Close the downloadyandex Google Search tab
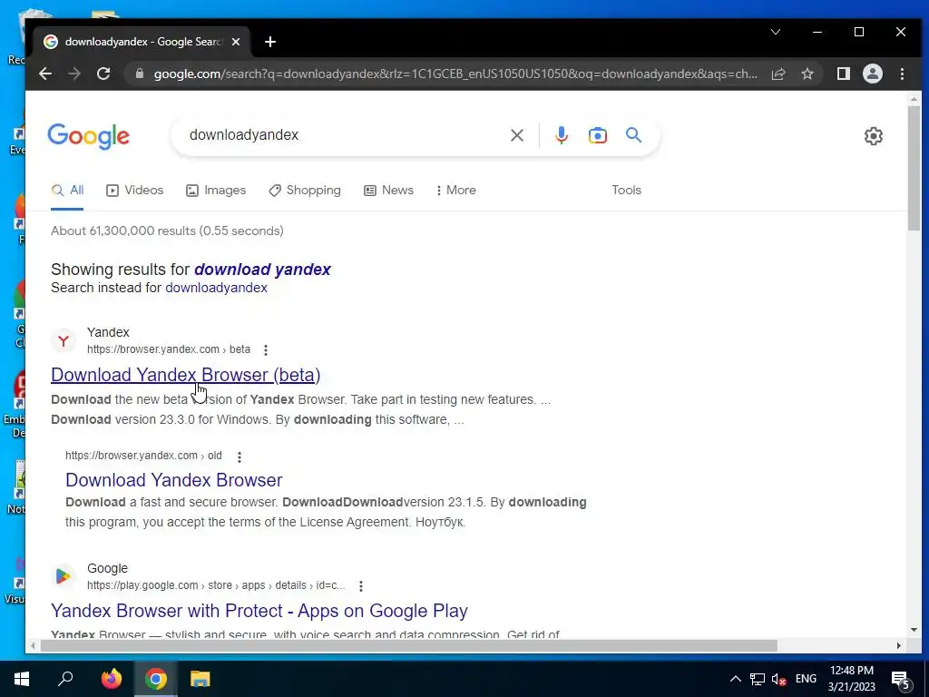The height and width of the screenshot is (697, 929). [x=236, y=42]
